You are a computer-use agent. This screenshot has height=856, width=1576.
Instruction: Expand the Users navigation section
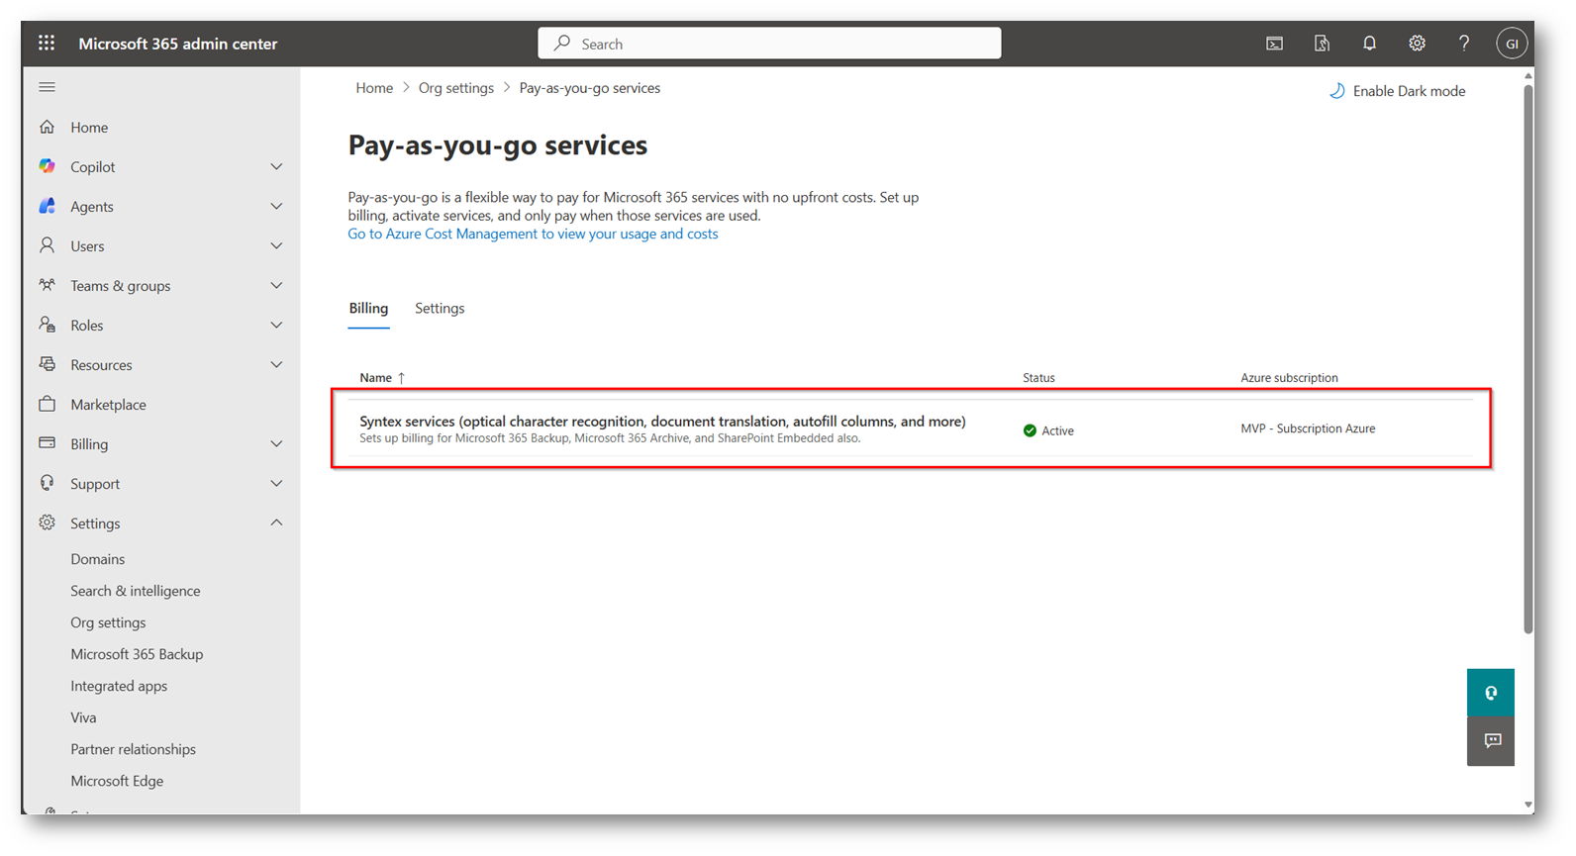[x=276, y=246]
